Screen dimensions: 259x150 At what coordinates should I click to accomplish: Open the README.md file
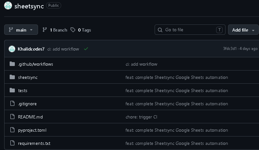pyautogui.click(x=30, y=117)
